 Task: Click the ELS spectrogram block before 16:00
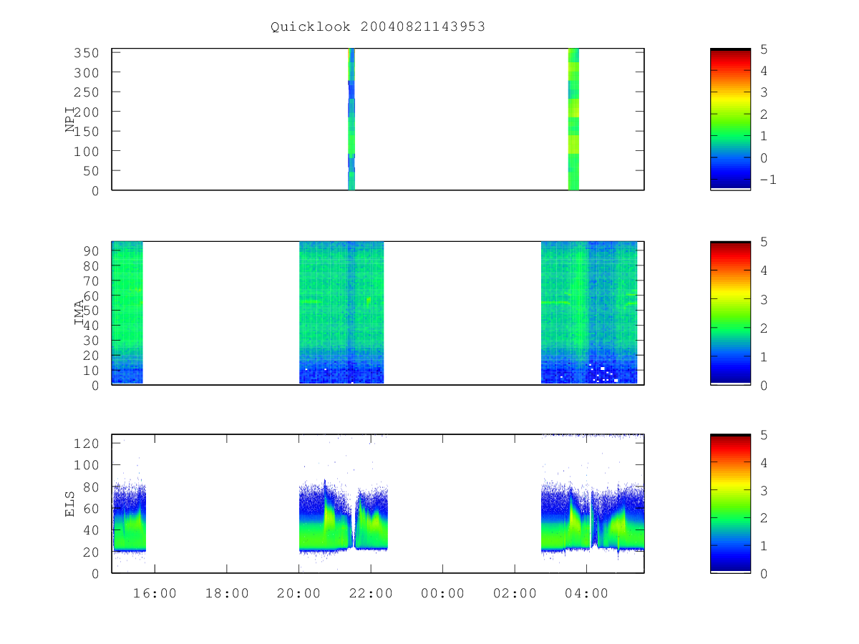pyautogui.click(x=130, y=517)
